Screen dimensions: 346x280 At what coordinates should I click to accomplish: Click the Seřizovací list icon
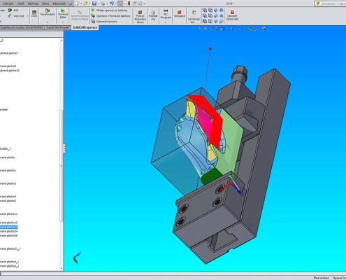[x=194, y=16]
